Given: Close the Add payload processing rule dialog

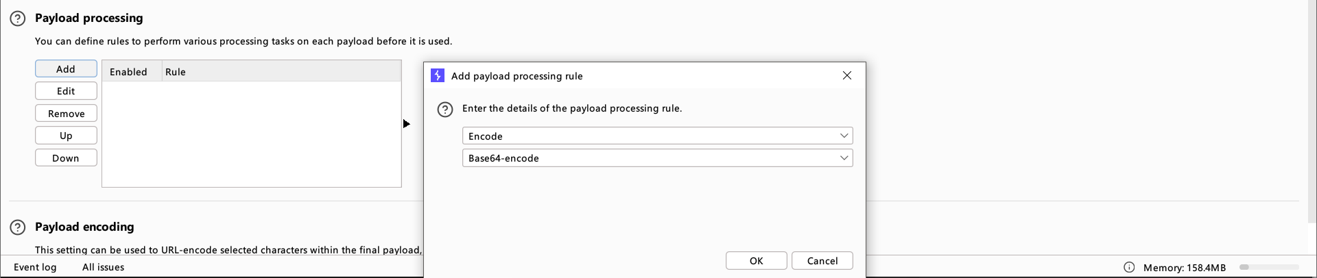Looking at the screenshot, I should click(847, 75).
